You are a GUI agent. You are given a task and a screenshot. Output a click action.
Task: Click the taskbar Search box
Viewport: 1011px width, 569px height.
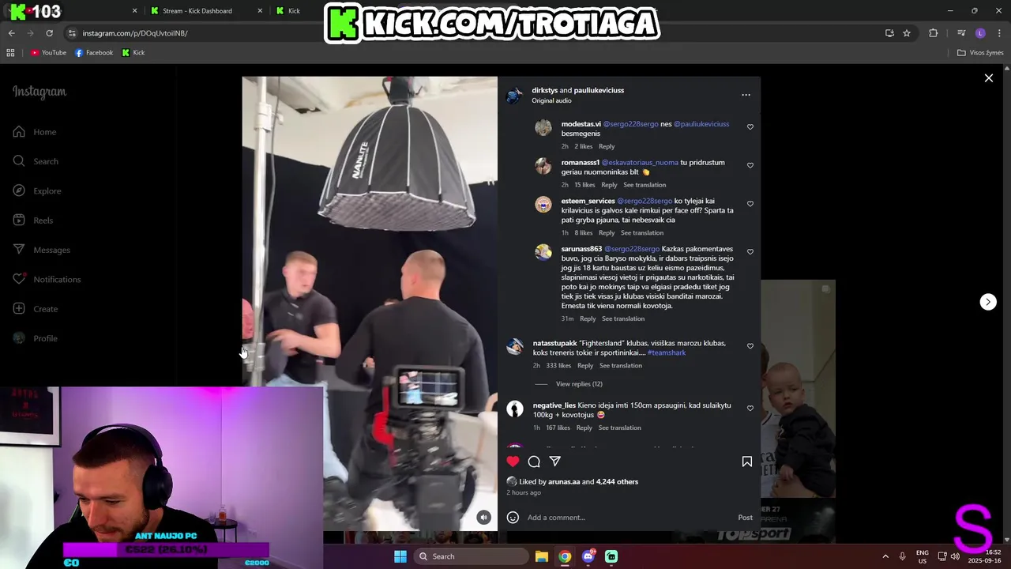(x=472, y=556)
